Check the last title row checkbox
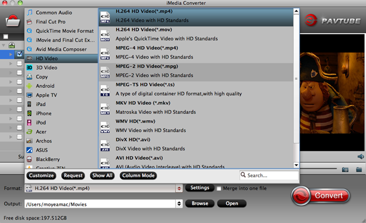The height and width of the screenshot is (223, 366). click(x=19, y=137)
